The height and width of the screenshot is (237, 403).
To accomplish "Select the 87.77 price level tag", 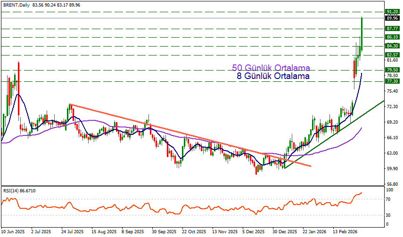I will pyautogui.click(x=392, y=28).
